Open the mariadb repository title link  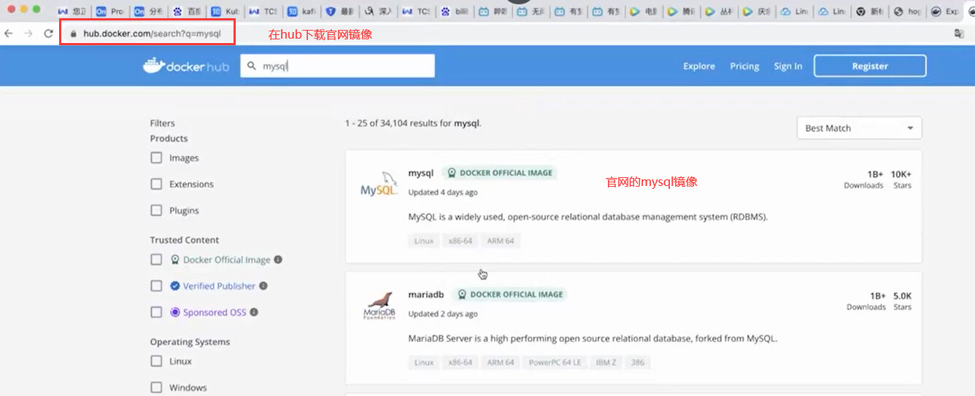click(426, 295)
